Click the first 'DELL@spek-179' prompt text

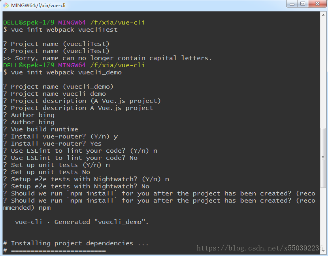29,23
